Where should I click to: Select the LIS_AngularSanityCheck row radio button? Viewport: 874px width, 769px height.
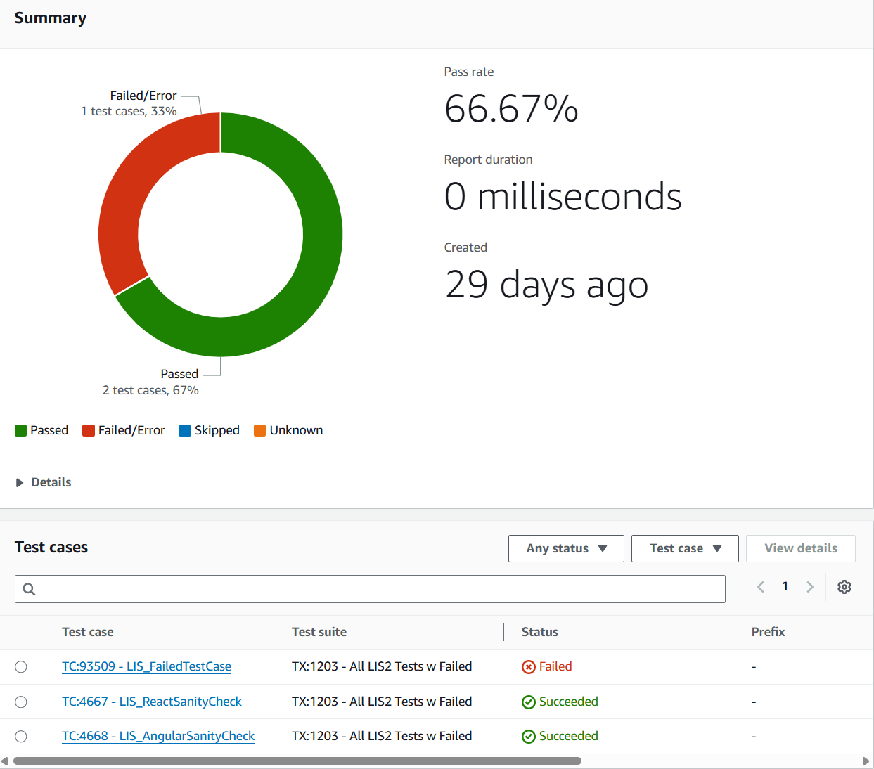coord(21,736)
